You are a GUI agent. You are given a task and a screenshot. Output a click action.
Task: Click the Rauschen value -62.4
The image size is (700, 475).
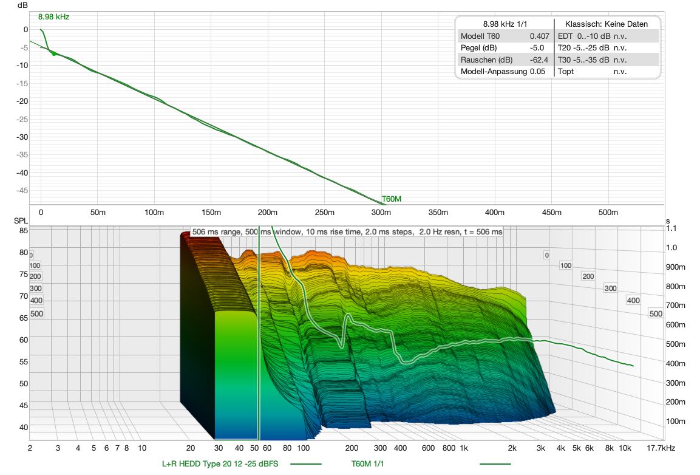[539, 60]
